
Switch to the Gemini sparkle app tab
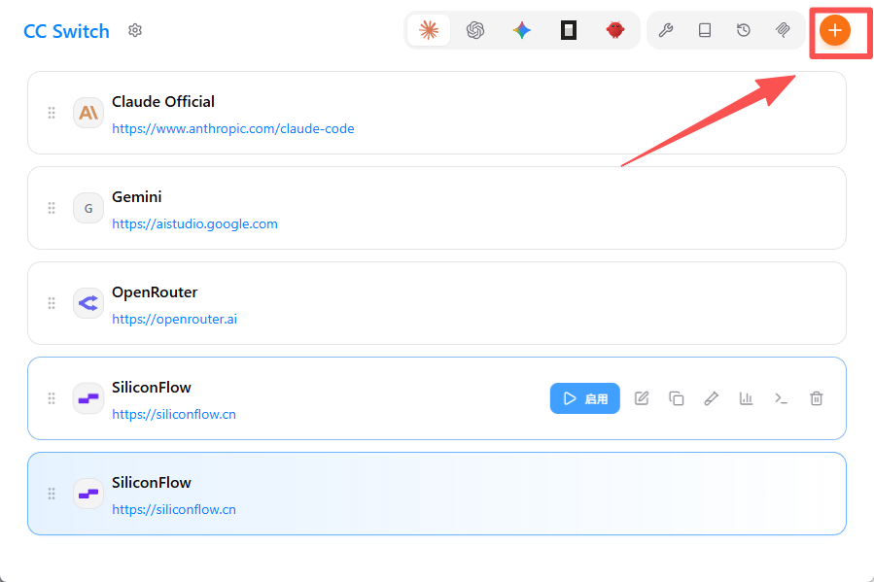(522, 30)
